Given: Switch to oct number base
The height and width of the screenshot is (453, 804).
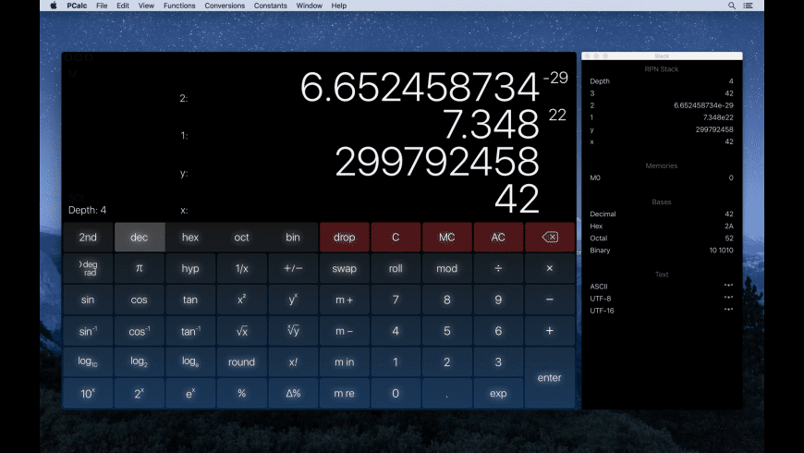Looking at the screenshot, I should [x=241, y=237].
